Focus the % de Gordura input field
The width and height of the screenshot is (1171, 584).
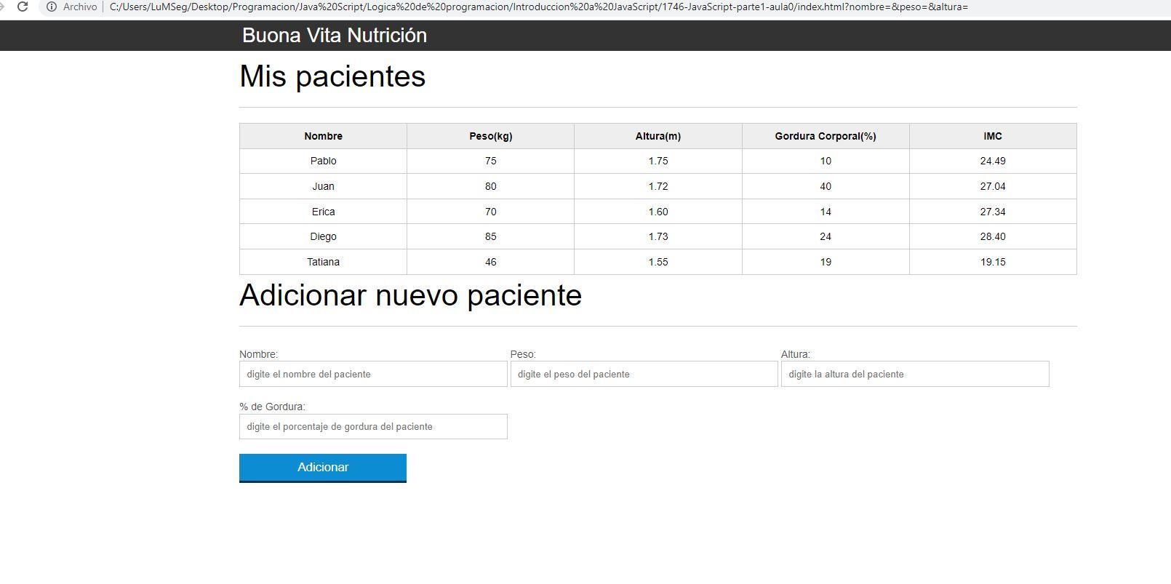click(373, 426)
